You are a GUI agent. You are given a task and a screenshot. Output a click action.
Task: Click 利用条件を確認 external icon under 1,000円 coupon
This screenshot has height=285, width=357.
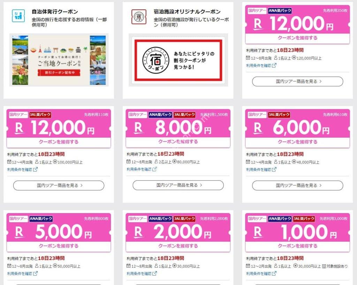(274, 273)
